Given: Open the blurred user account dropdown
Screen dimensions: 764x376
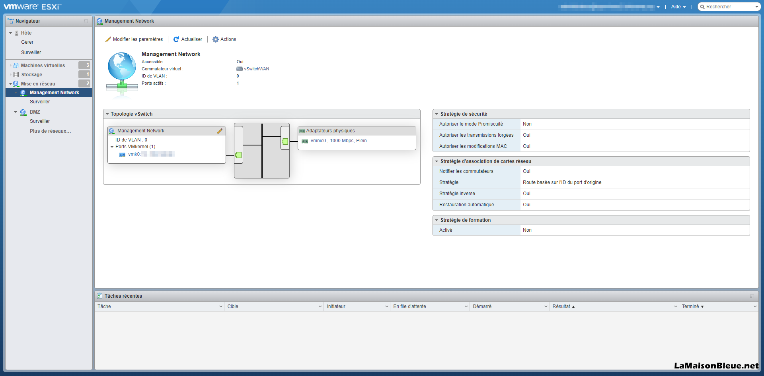Looking at the screenshot, I should click(x=609, y=7).
